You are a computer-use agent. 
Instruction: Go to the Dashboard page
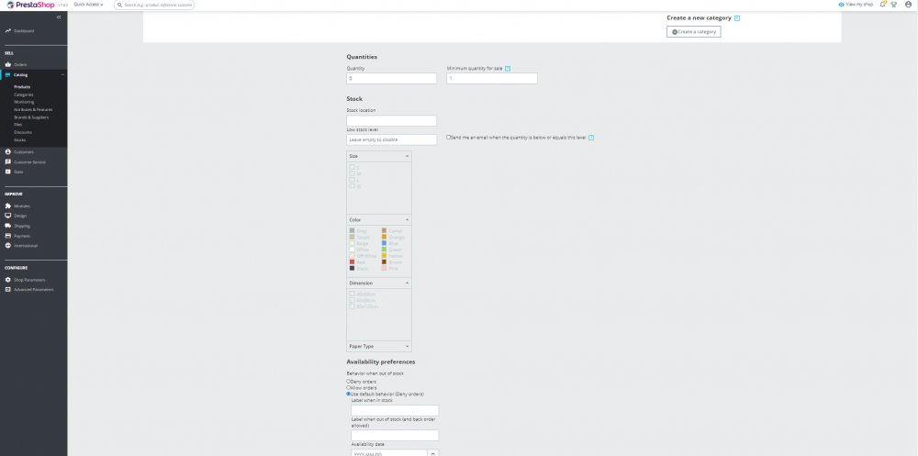[x=24, y=30]
